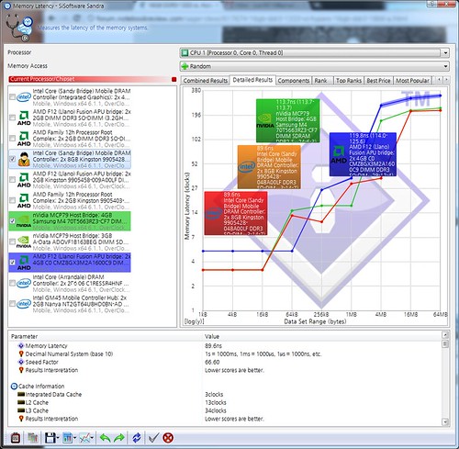This screenshot has height=449, width=459.
Task: Click the line graph icon in toolbar
Action: point(84,438)
